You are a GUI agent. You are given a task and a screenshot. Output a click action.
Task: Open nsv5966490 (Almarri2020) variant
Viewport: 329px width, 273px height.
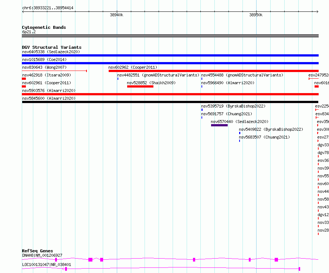[x=228, y=83]
